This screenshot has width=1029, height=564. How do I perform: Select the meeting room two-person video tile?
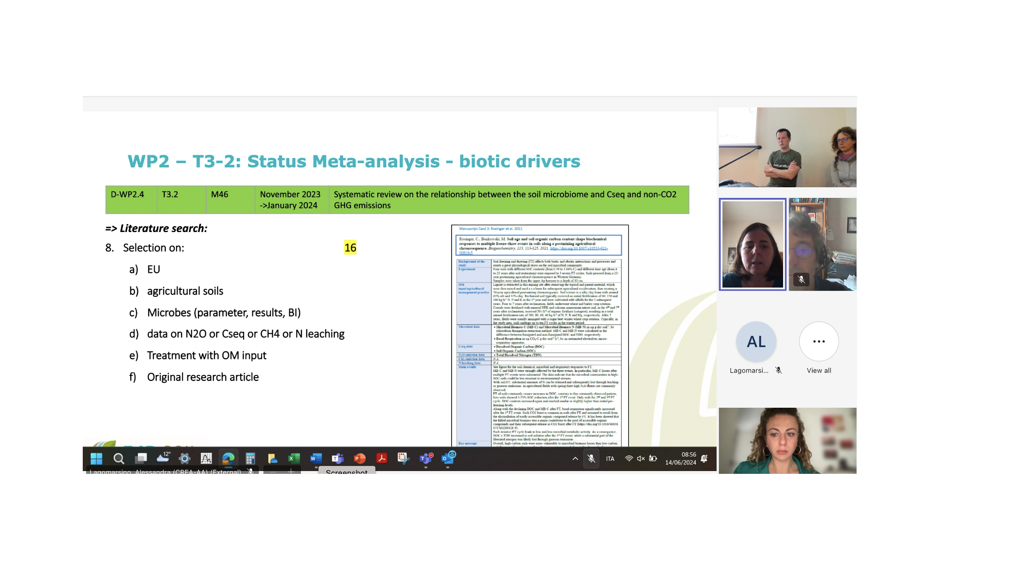[788, 147]
